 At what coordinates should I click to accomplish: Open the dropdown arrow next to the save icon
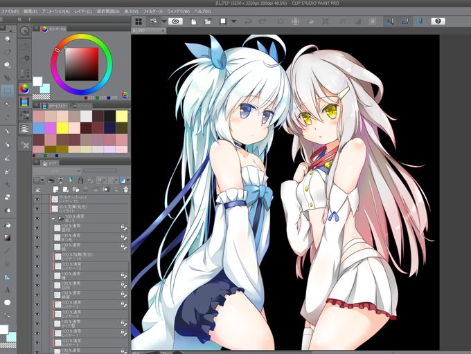[233, 21]
